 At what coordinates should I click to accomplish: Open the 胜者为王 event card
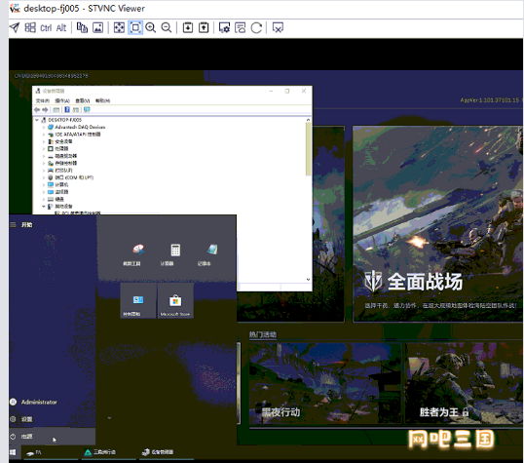click(464, 383)
